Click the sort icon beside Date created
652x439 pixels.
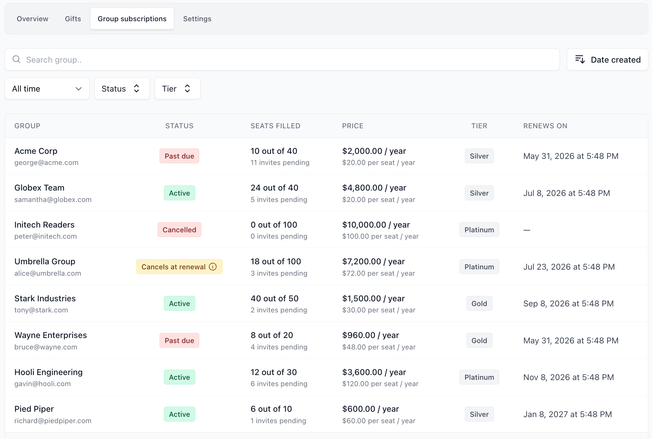point(580,60)
